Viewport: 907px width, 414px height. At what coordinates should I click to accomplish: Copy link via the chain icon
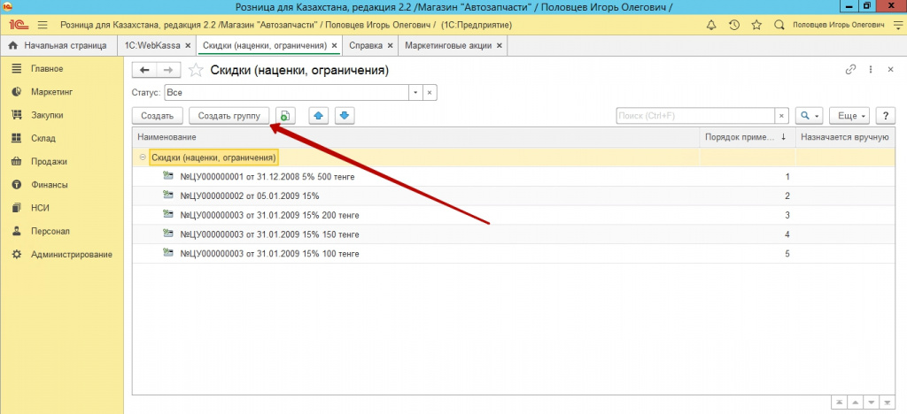pos(850,69)
